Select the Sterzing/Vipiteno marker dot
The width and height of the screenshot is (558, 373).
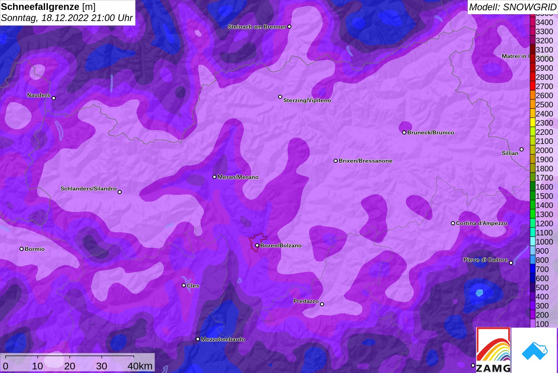coord(280,97)
